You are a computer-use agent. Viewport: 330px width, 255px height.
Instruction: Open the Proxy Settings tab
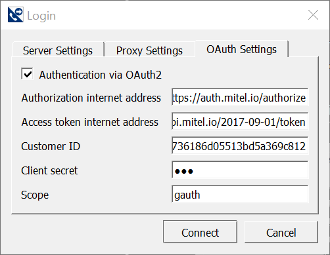coord(149,50)
